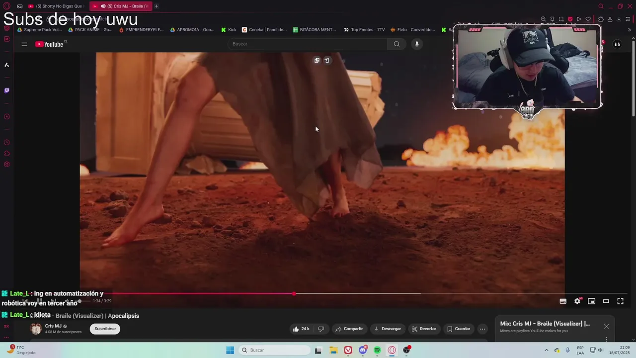The image size is (636, 358).
Task: Click the taskbar Buscar search box
Action: coord(274,350)
